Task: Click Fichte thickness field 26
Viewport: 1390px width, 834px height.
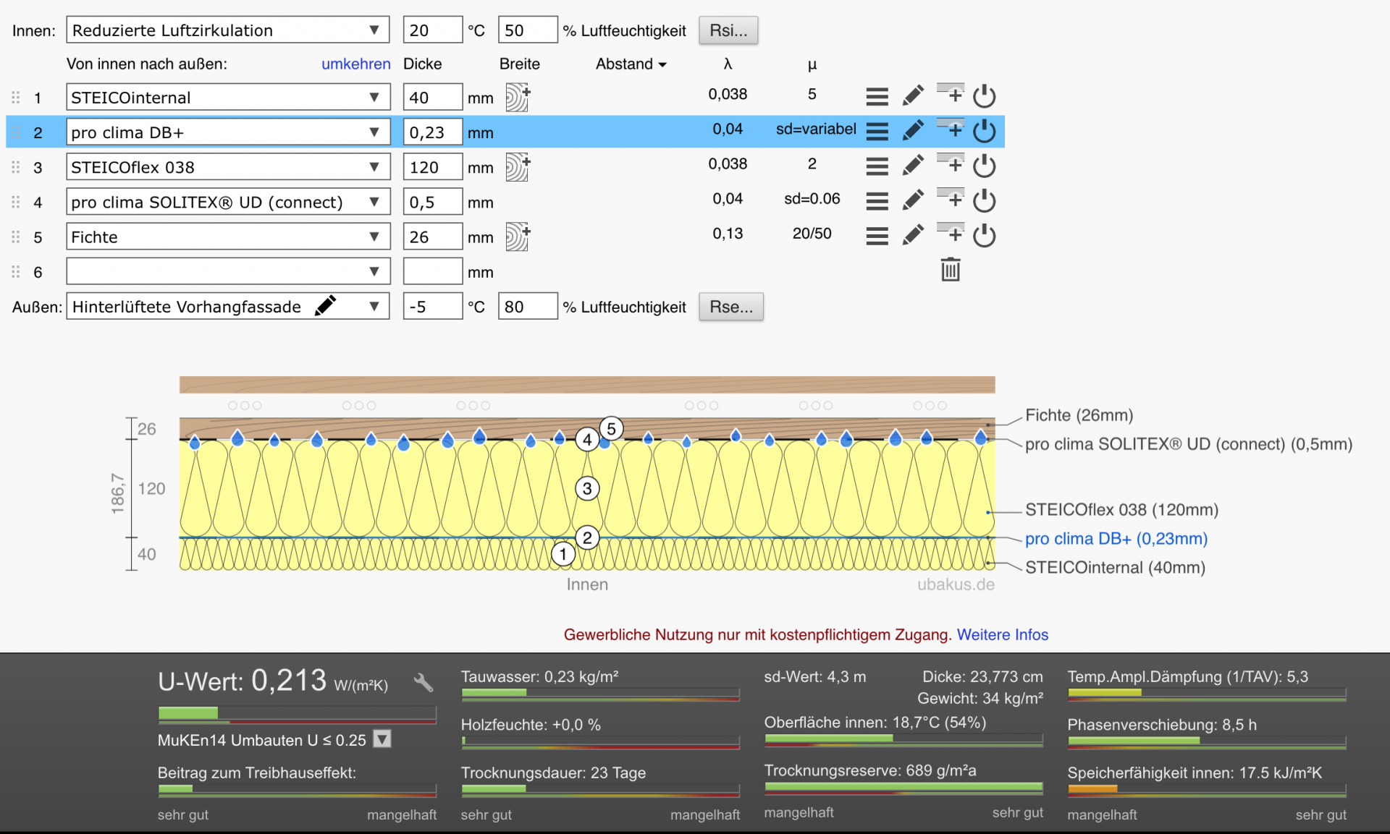Action: tap(432, 237)
